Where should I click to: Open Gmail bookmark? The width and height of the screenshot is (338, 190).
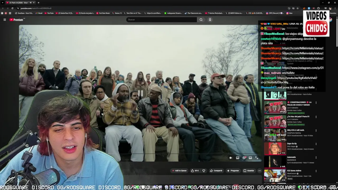click(x=39, y=13)
